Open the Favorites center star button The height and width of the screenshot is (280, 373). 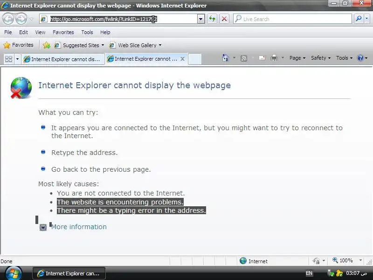18,45
